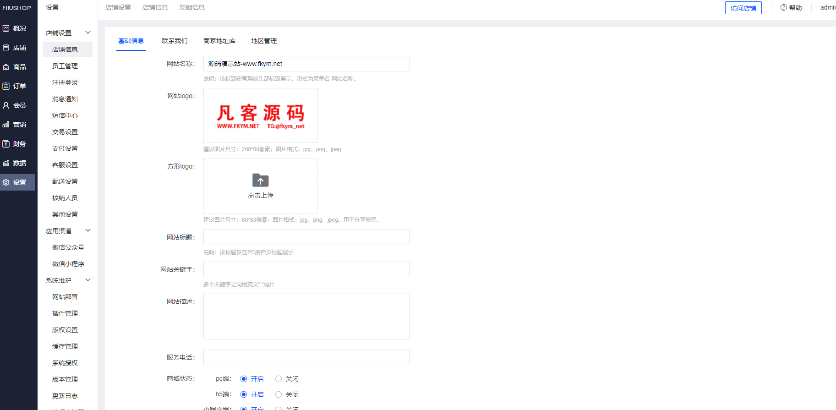Click the 概况 overview icon in sidebar
This screenshot has height=410, width=836.
[6, 28]
